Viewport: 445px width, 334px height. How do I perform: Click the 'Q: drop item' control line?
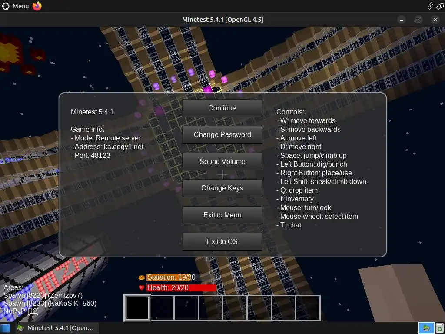click(x=297, y=190)
